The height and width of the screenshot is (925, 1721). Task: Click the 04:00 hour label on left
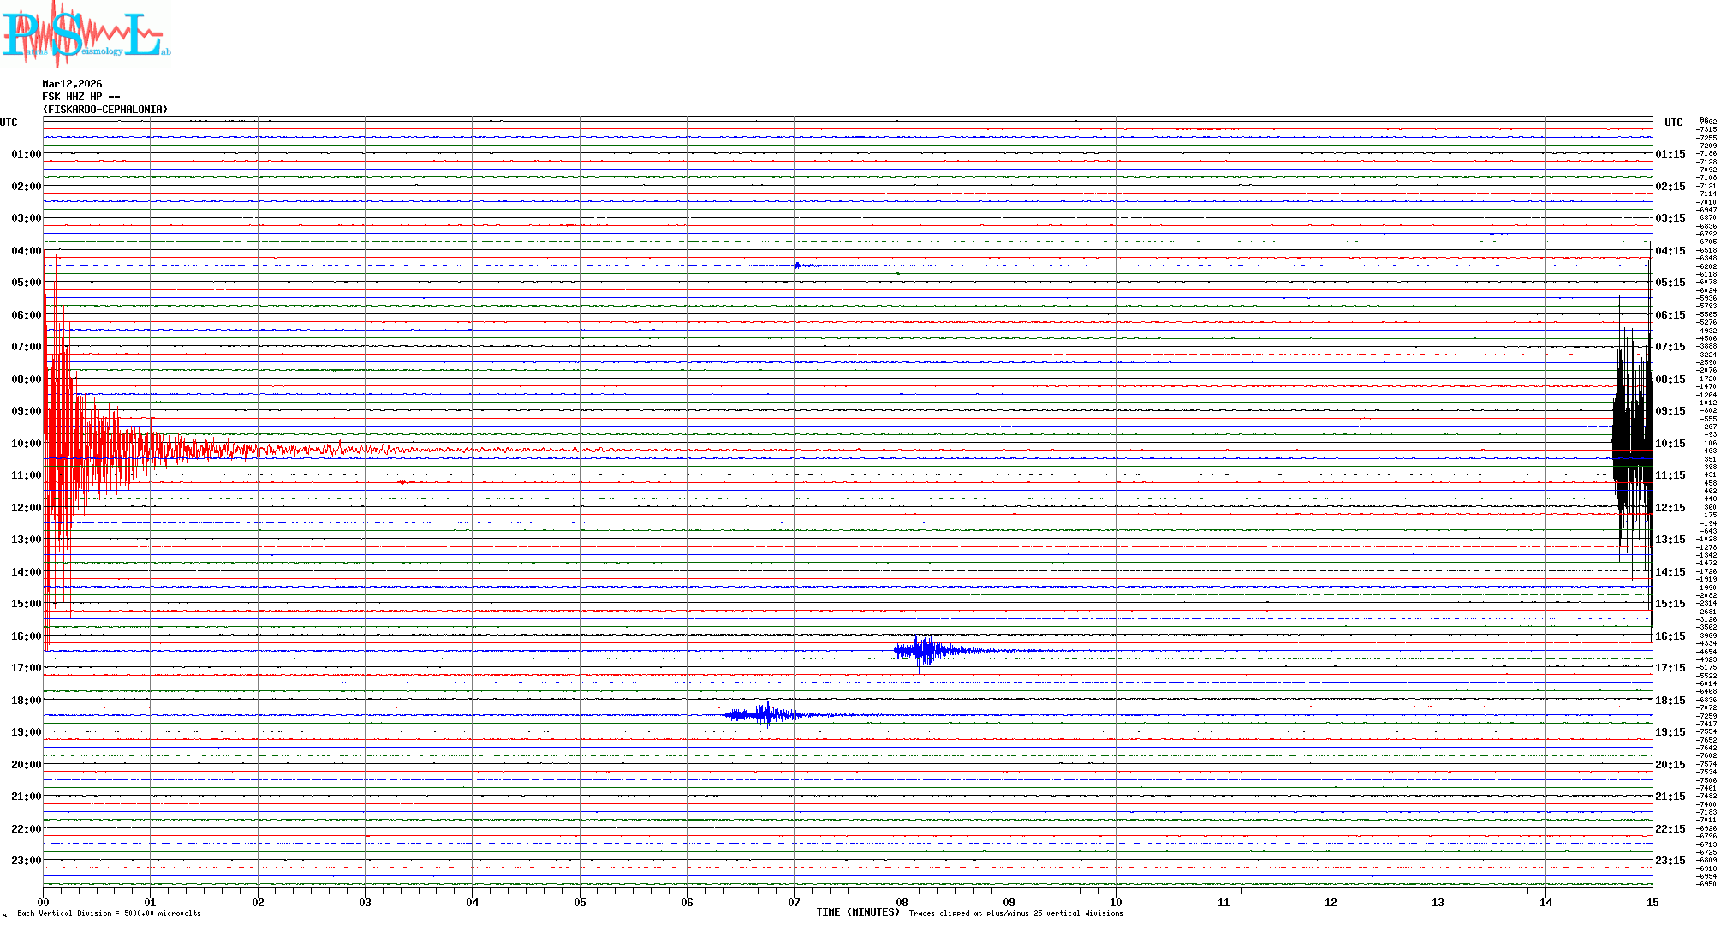tap(26, 251)
